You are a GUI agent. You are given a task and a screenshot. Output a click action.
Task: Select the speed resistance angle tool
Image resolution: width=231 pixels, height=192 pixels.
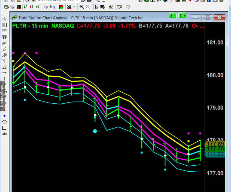point(5,67)
